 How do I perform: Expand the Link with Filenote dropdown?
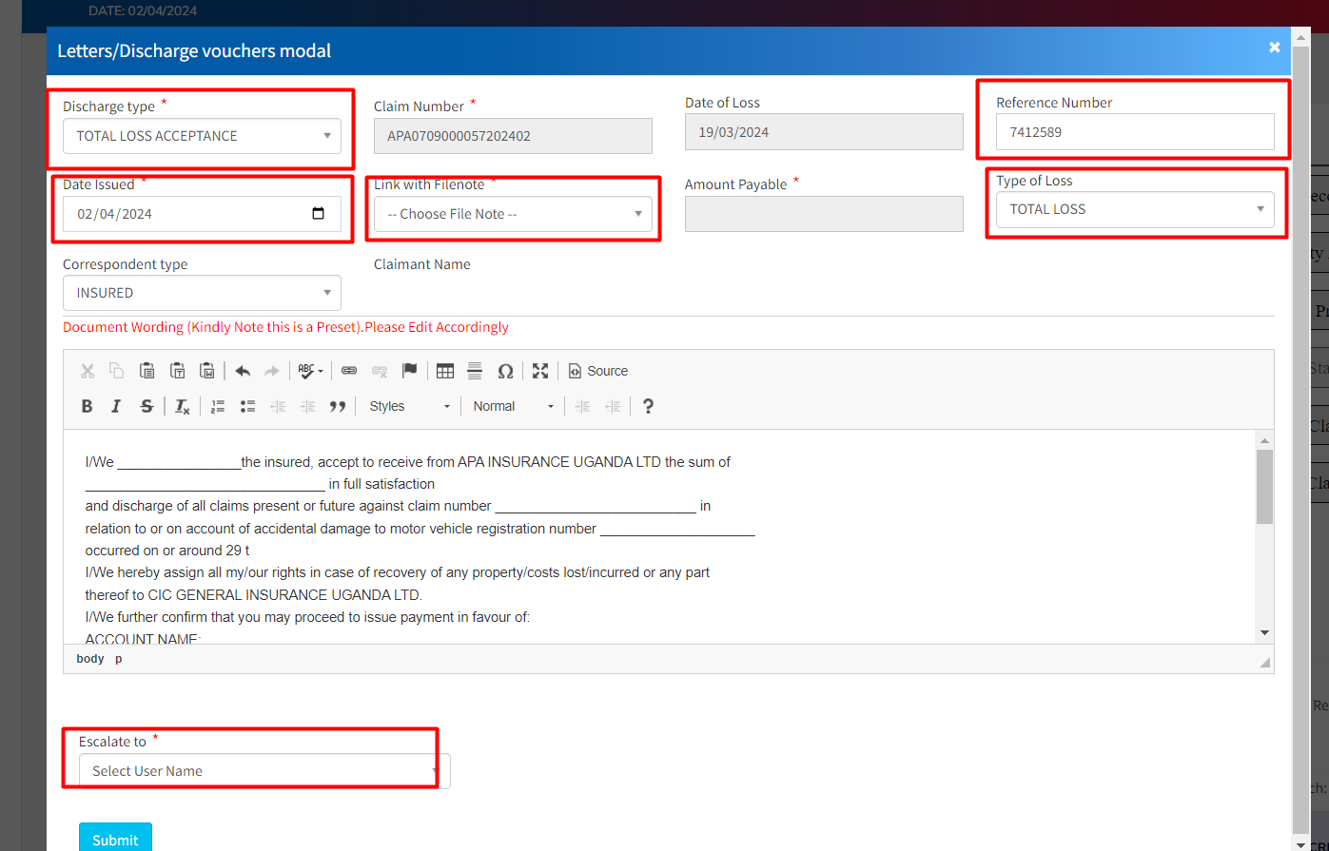pyautogui.click(x=513, y=214)
